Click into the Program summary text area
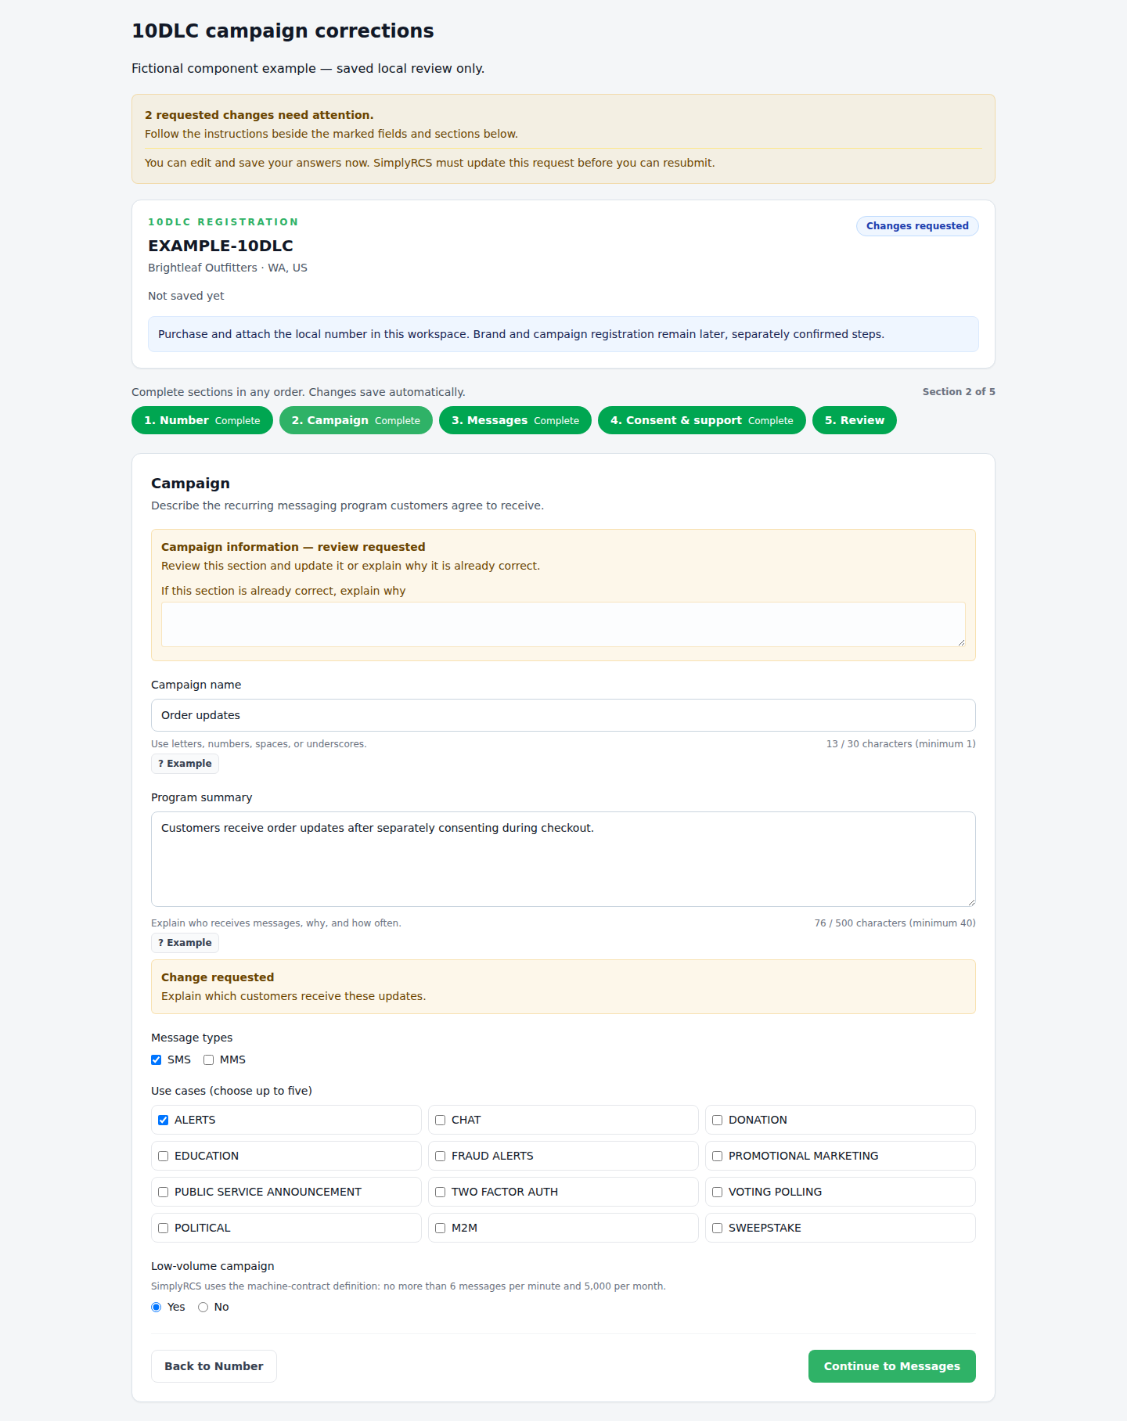The width and height of the screenshot is (1127, 1421). coord(563,859)
